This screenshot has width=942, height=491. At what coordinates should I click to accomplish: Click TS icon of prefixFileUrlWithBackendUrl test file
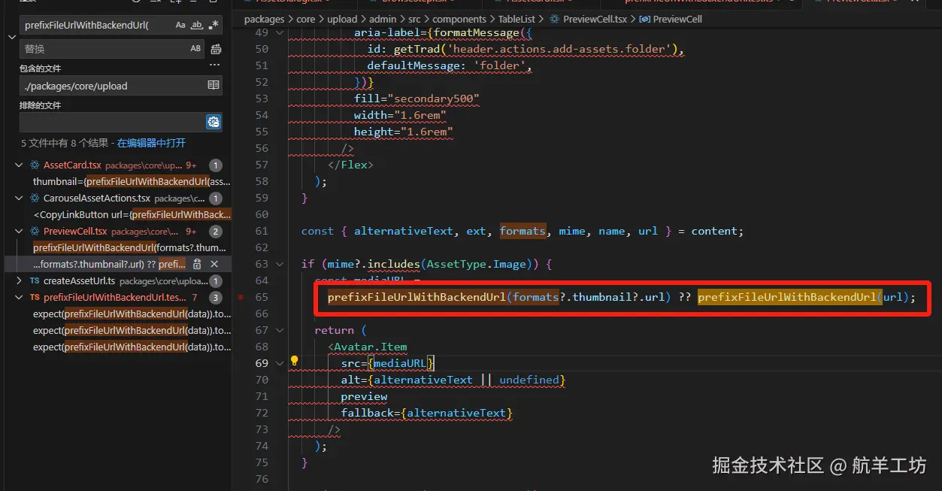35,298
